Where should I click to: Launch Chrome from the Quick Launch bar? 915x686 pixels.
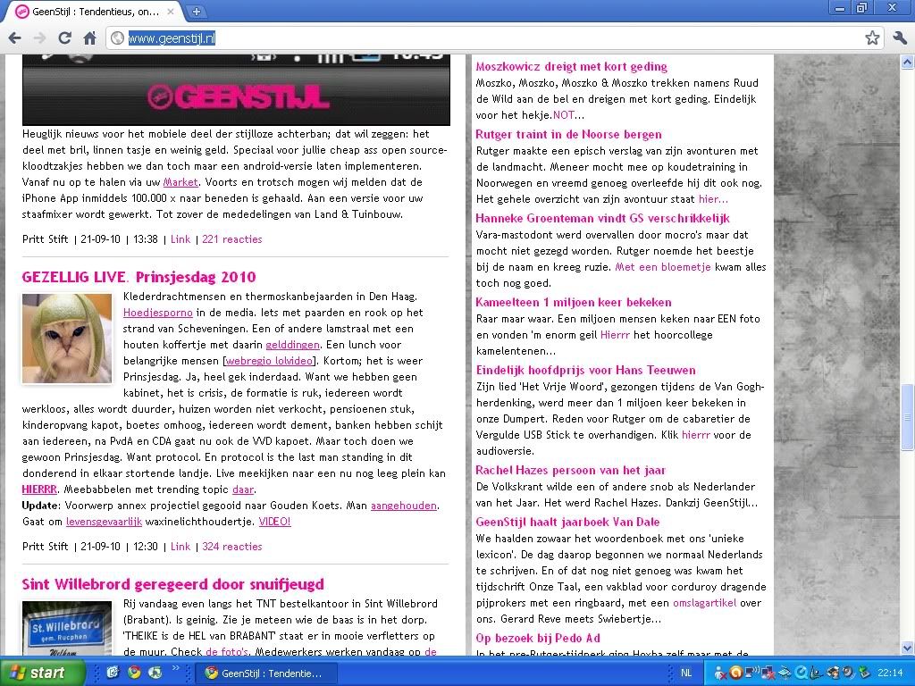point(134,673)
